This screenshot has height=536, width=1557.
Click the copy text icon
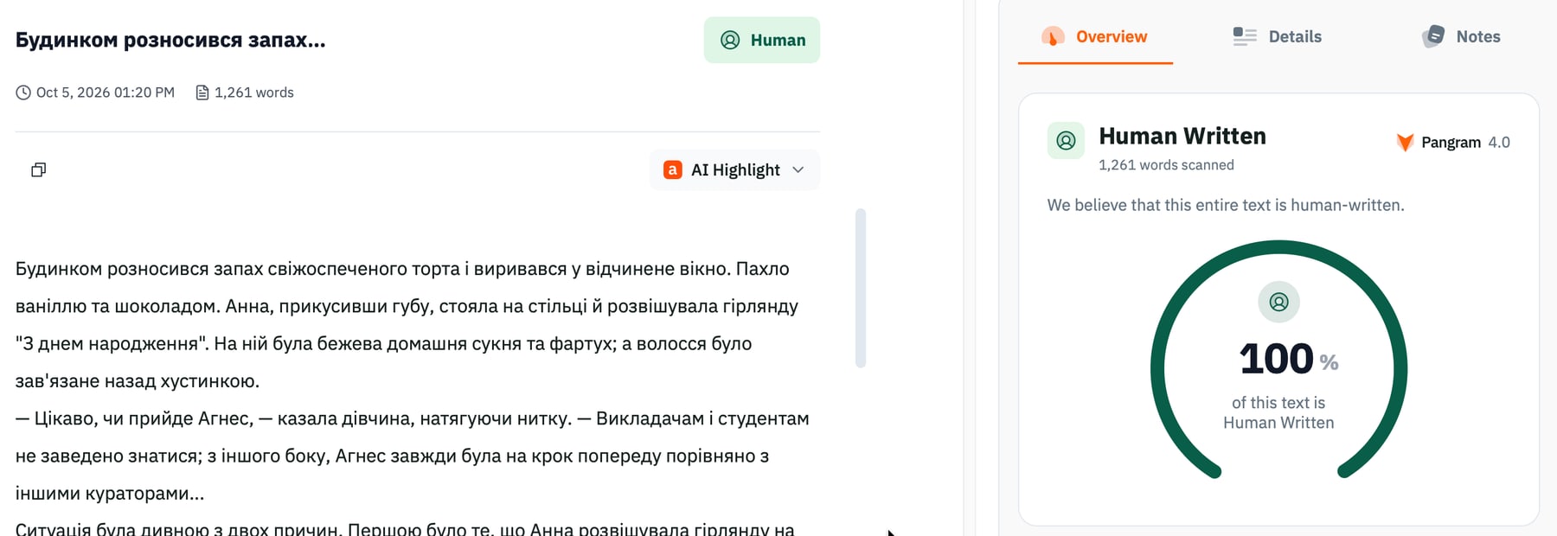38,169
